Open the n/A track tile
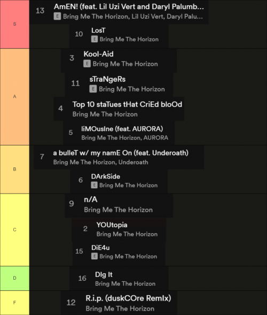Viewport: 267px width, 315px height. [x=119, y=205]
